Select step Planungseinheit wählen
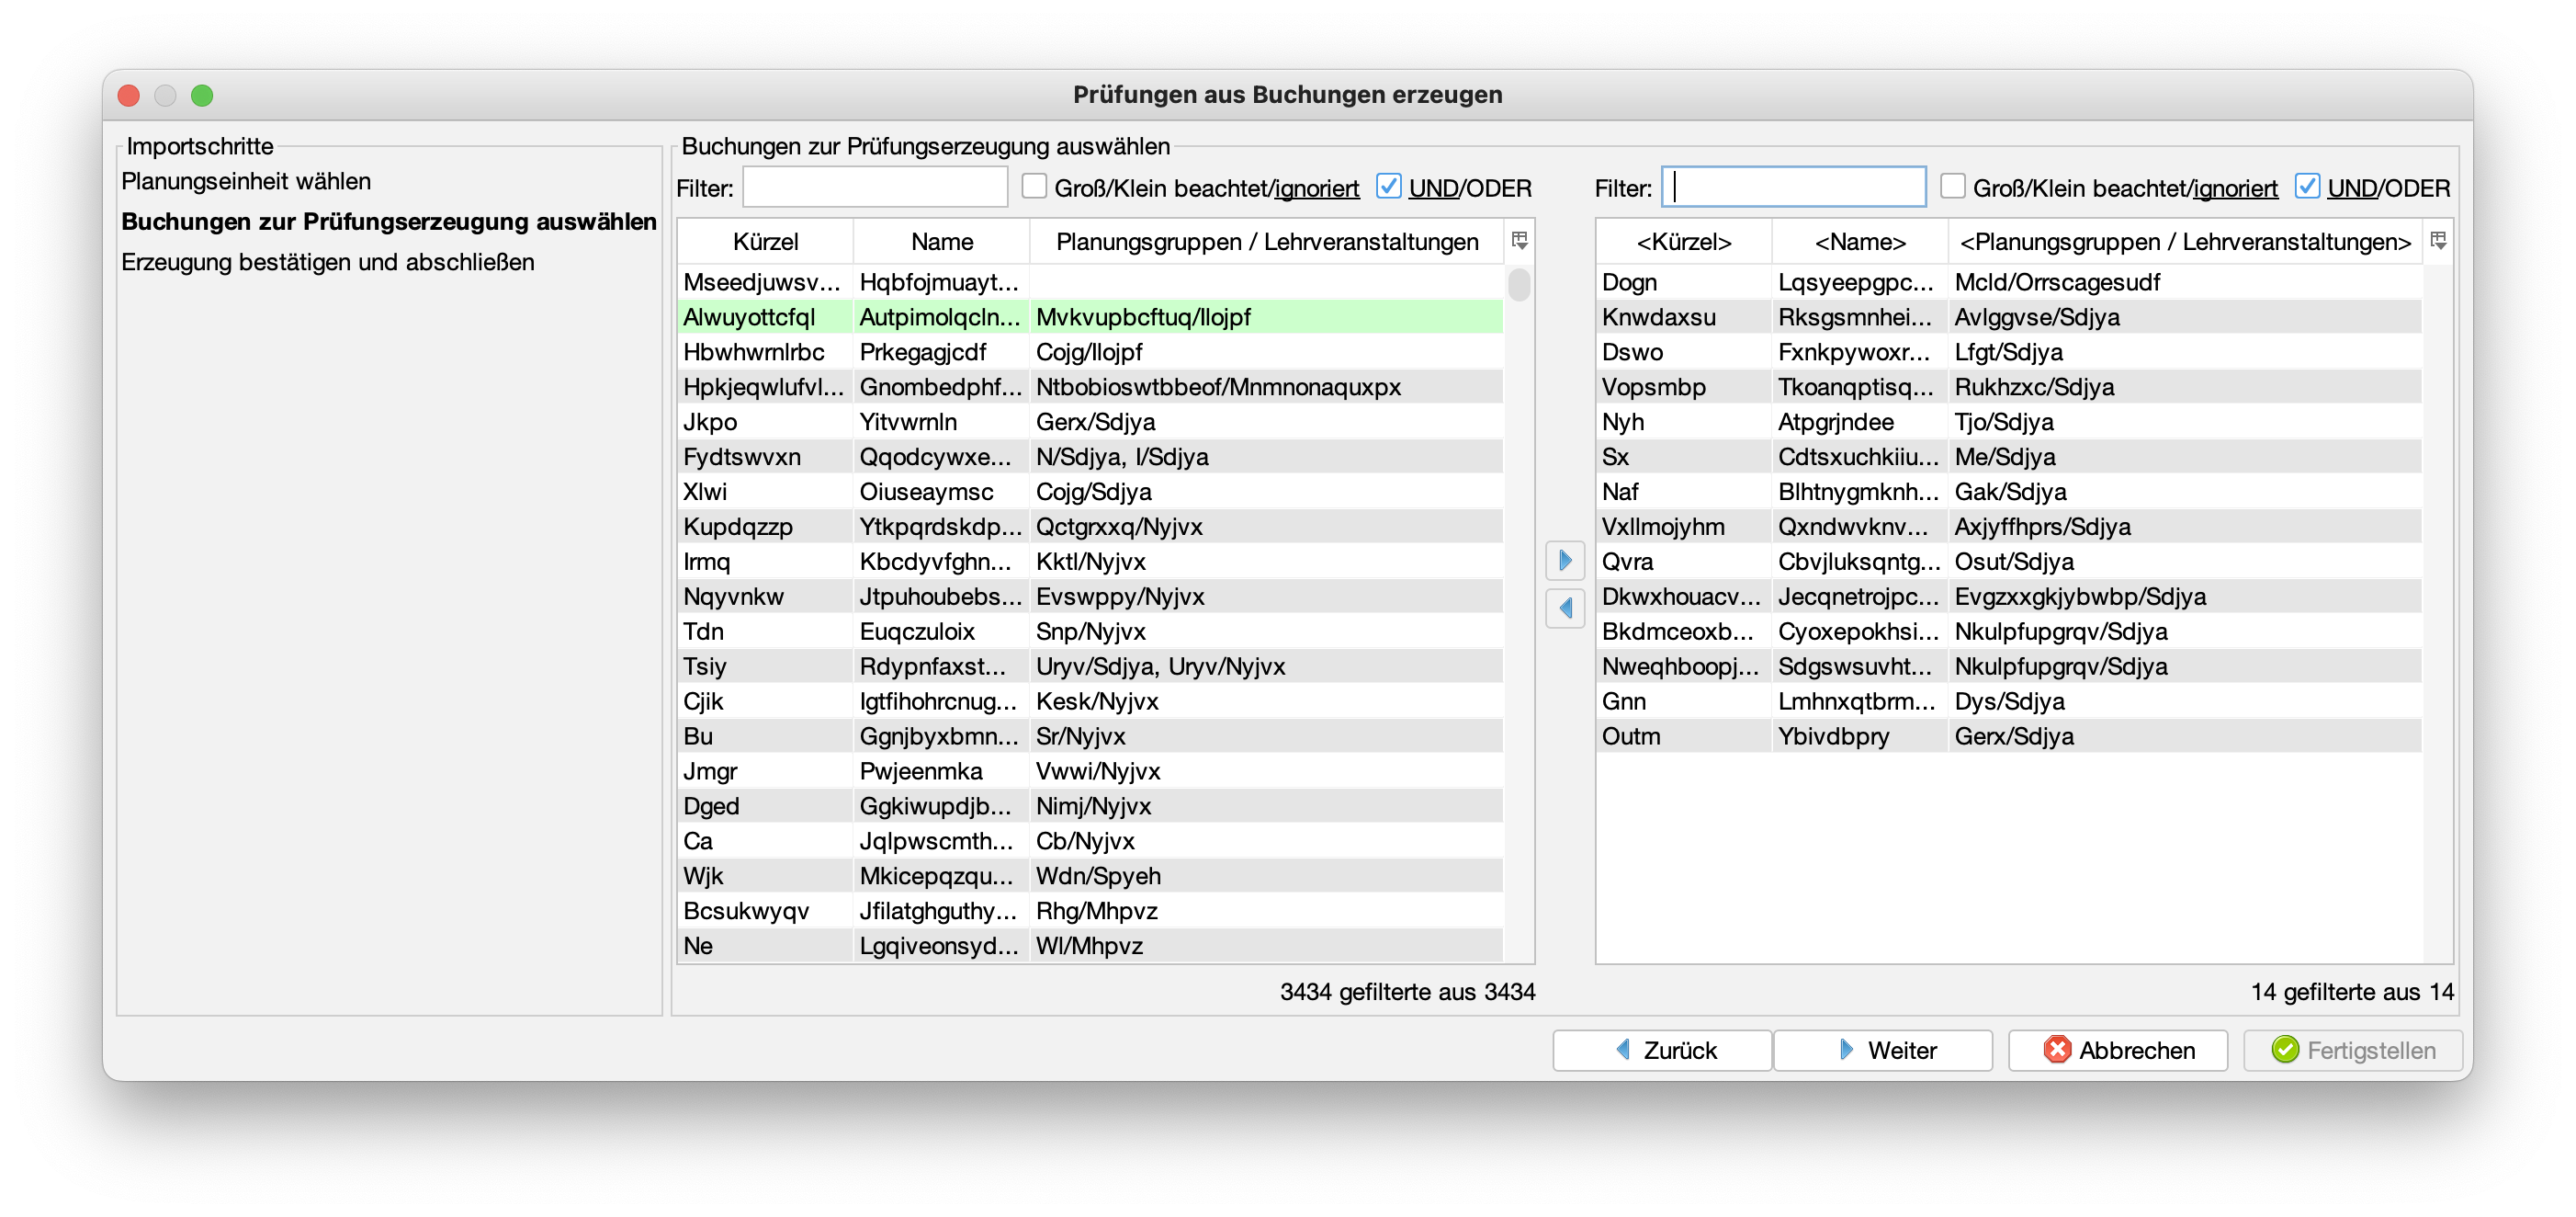 (246, 181)
